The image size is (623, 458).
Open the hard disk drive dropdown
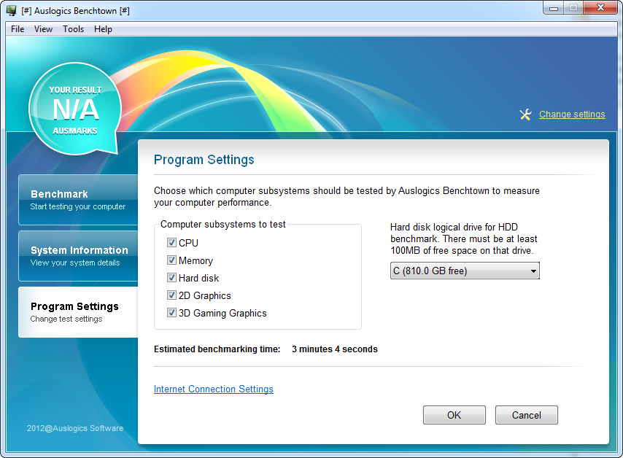tap(465, 271)
